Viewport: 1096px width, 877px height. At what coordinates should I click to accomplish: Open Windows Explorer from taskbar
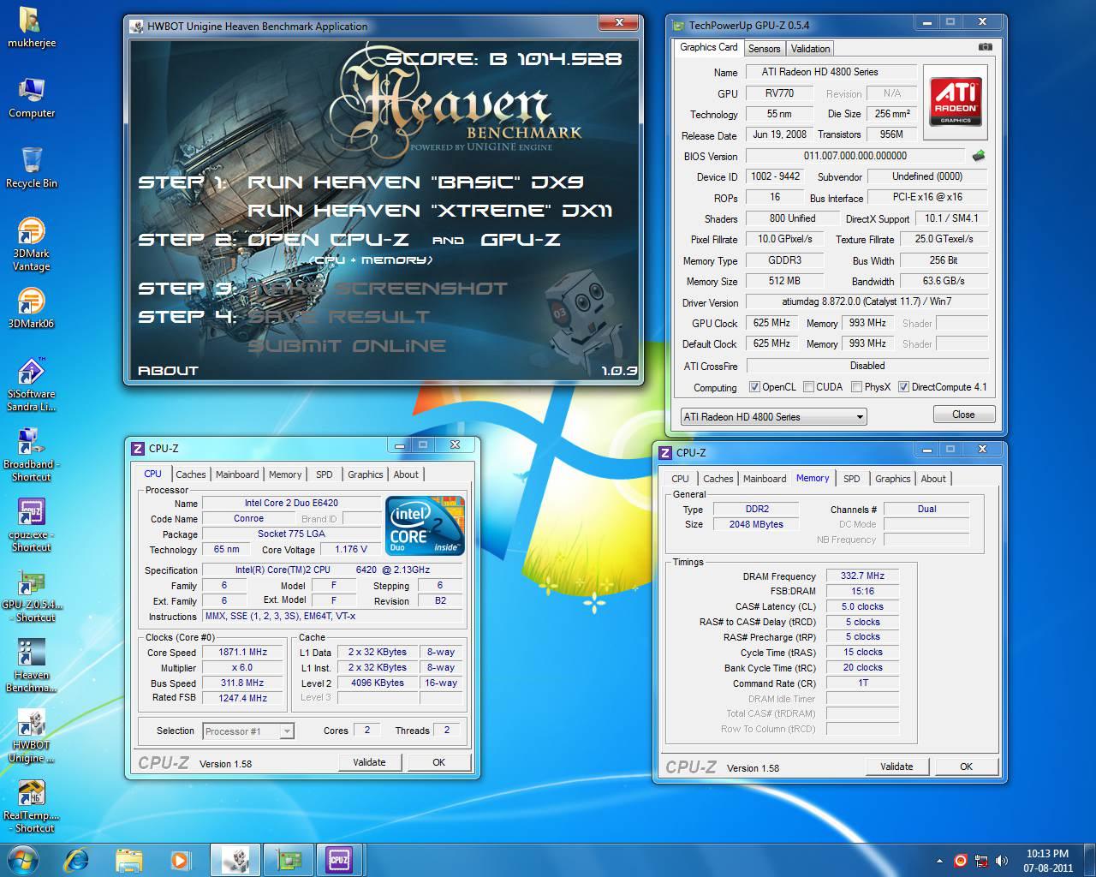(x=128, y=859)
